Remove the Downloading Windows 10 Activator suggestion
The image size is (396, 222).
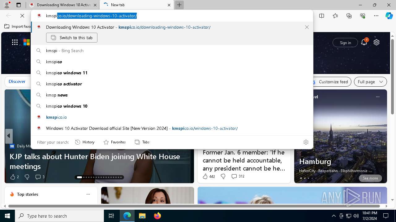[307, 27]
